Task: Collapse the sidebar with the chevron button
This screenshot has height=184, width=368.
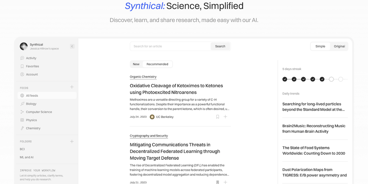Action: coord(72,46)
